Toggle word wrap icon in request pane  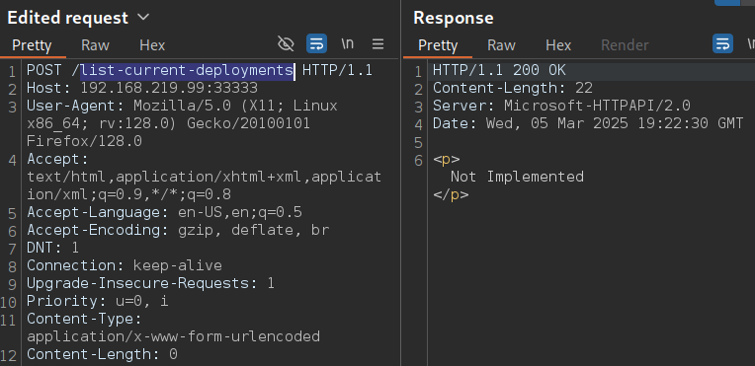316,43
